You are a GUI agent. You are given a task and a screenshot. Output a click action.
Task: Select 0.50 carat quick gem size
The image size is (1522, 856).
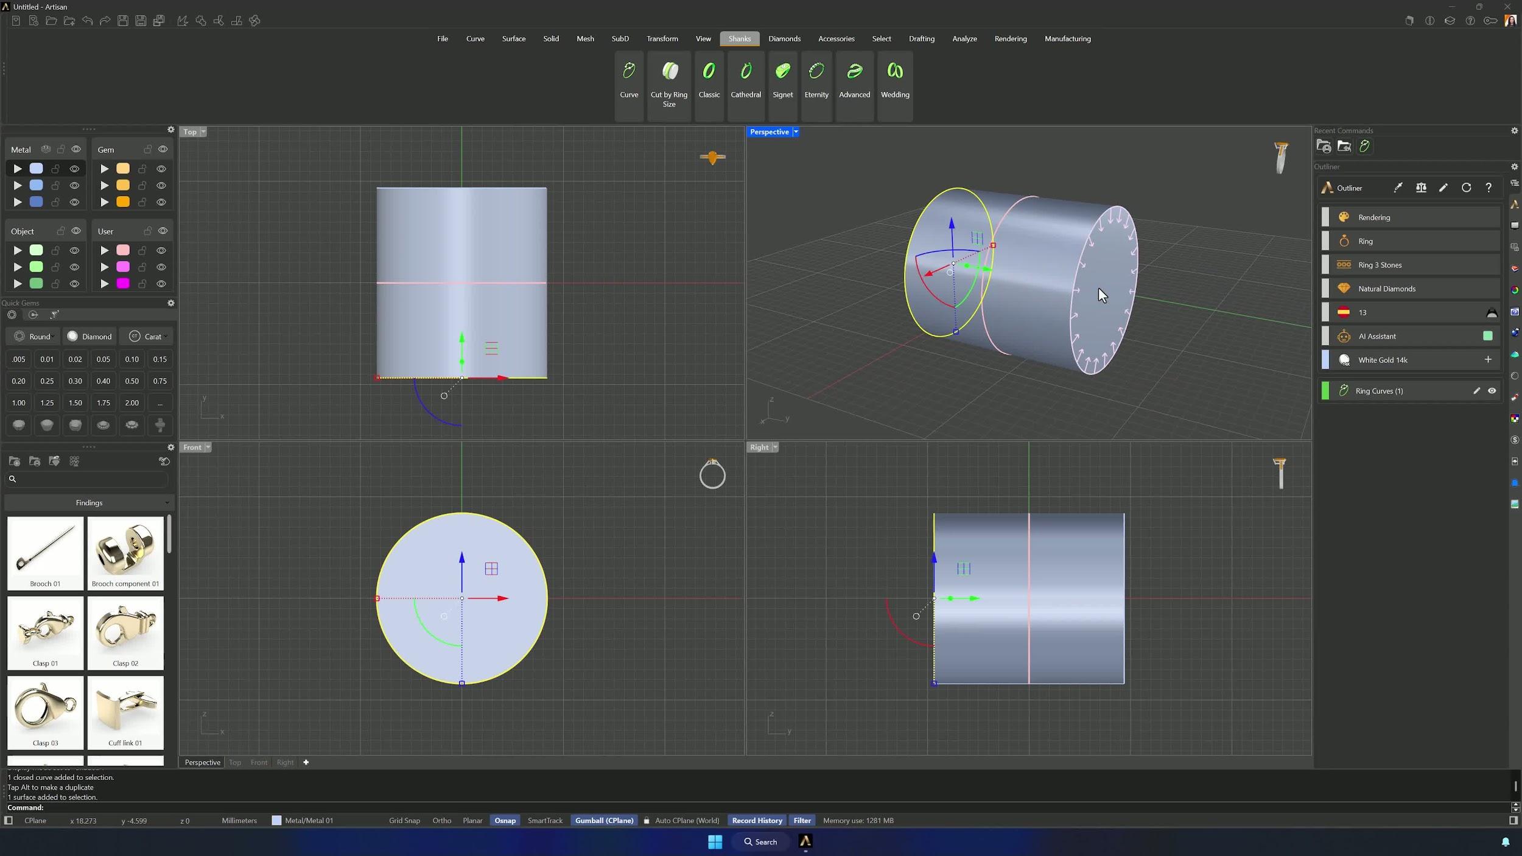pyautogui.click(x=132, y=381)
